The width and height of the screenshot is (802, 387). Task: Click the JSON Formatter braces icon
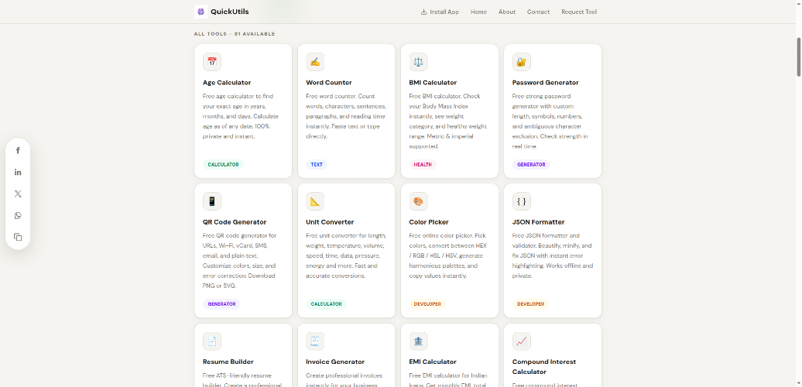click(521, 201)
